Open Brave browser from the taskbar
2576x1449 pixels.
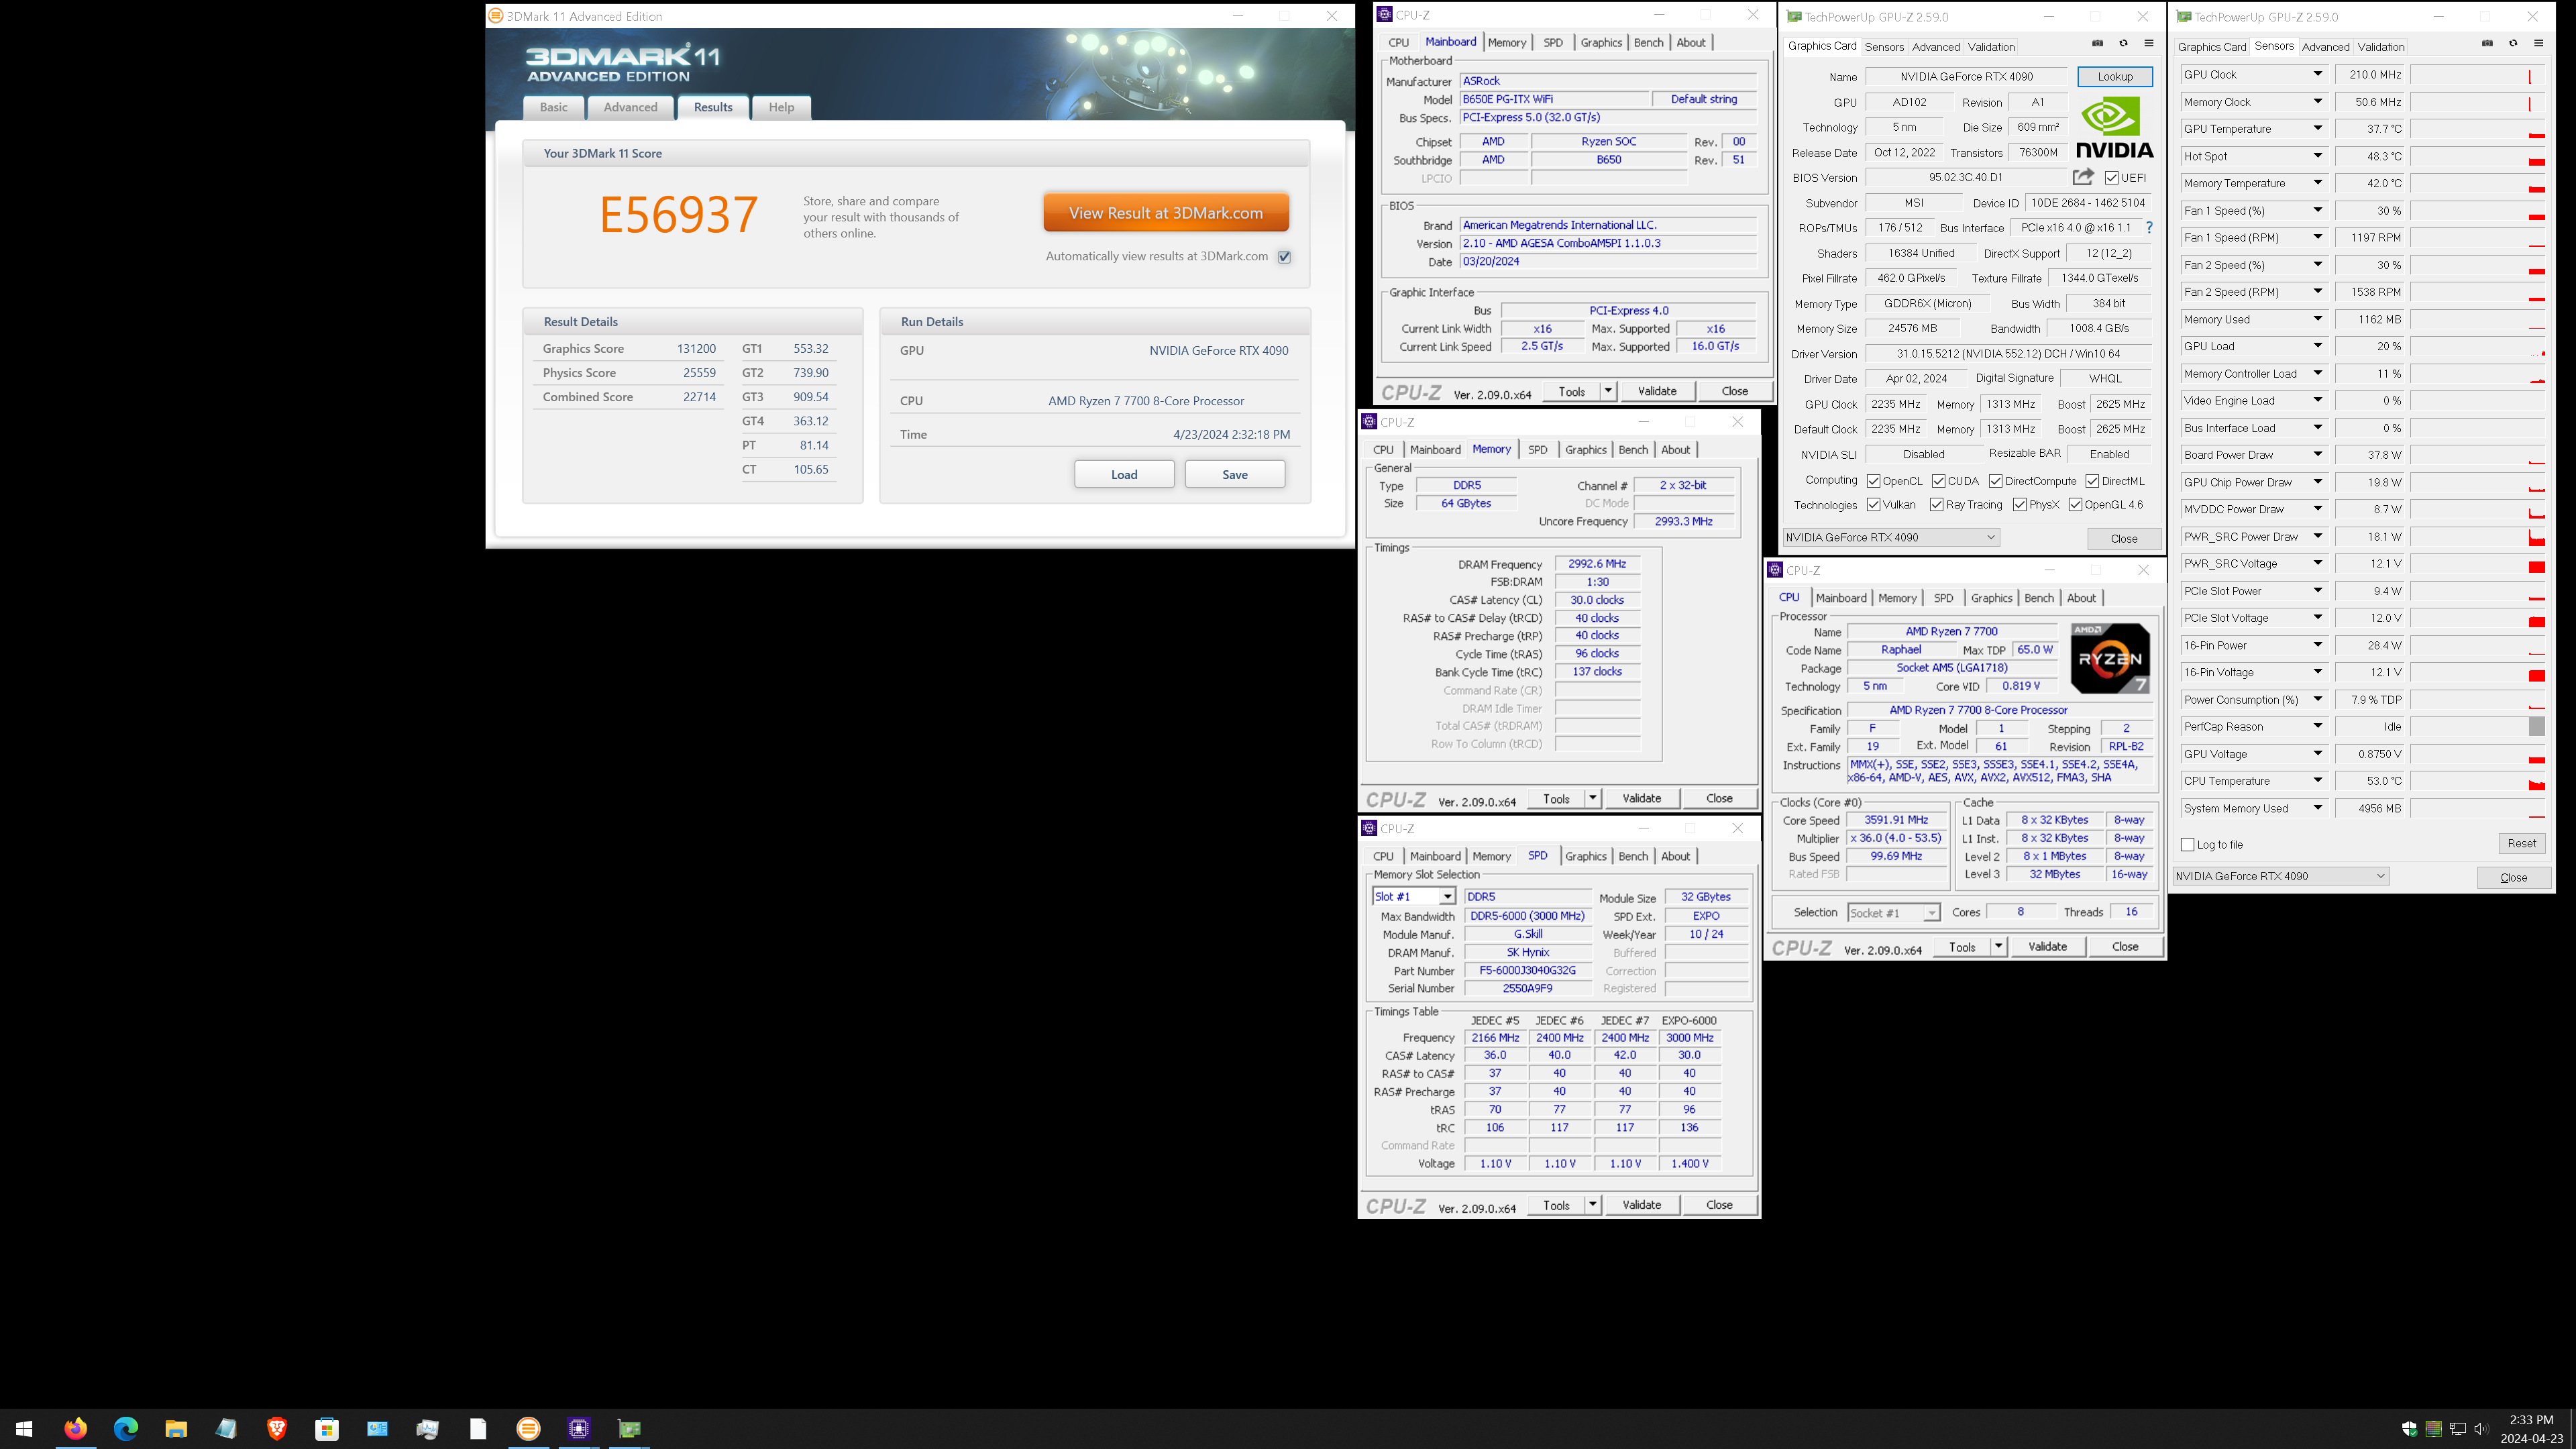(x=277, y=1428)
